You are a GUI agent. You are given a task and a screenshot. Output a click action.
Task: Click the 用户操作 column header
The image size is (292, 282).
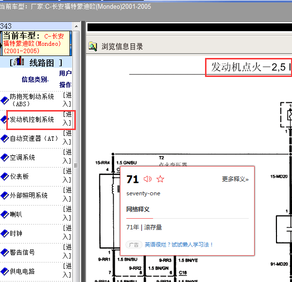coord(66,79)
